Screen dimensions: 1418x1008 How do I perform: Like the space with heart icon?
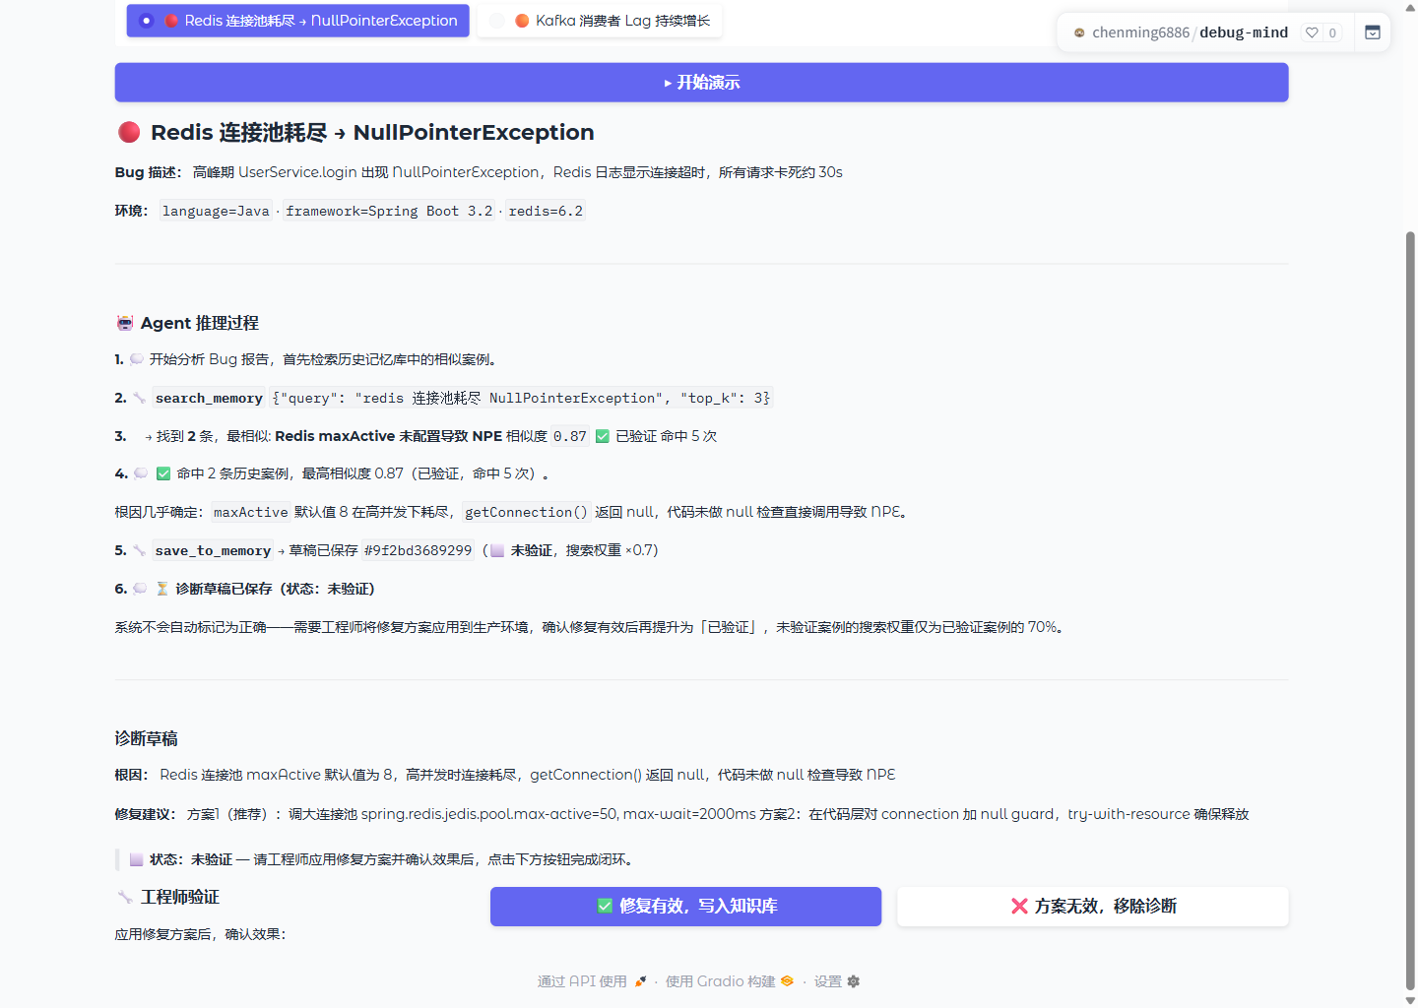click(x=1312, y=32)
